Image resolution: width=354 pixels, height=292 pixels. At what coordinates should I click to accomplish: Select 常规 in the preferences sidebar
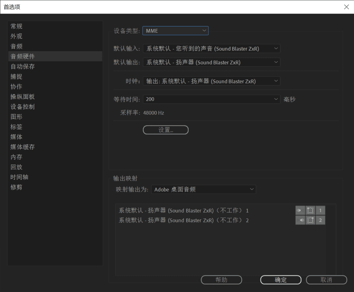tap(16, 26)
